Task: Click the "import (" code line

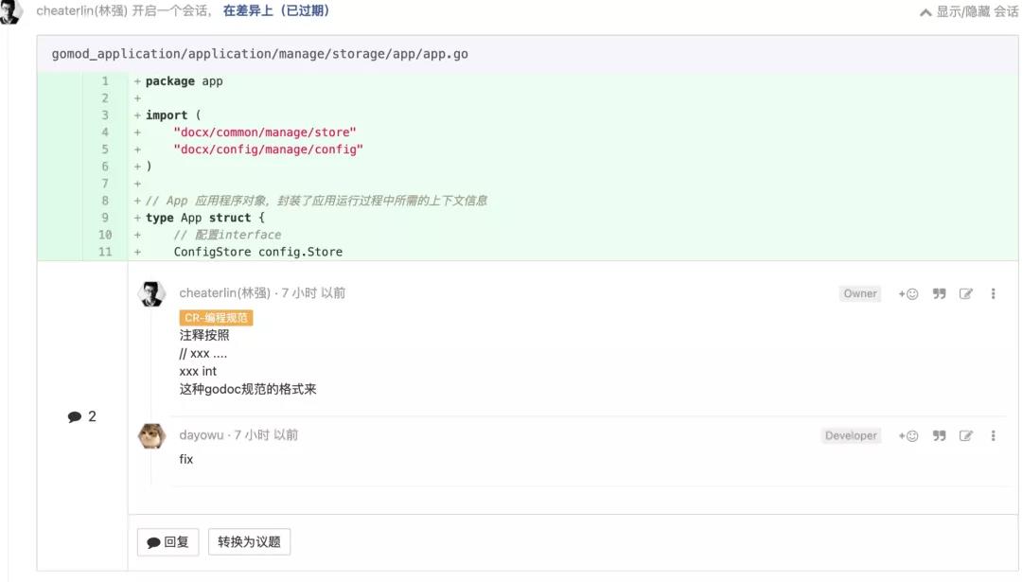Action: tap(173, 115)
